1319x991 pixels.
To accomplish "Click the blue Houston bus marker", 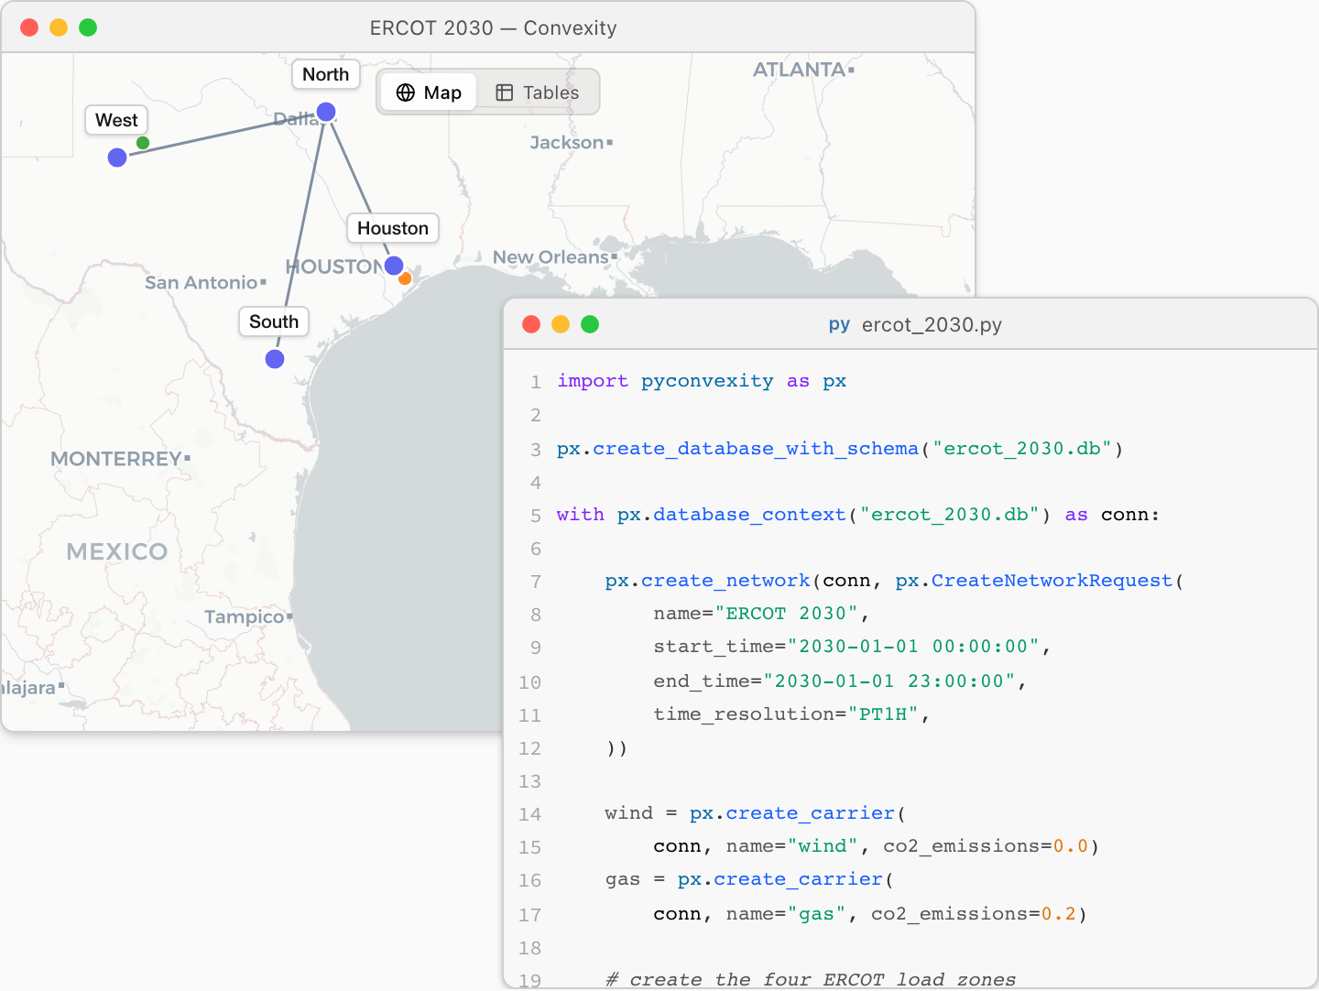I will (394, 266).
